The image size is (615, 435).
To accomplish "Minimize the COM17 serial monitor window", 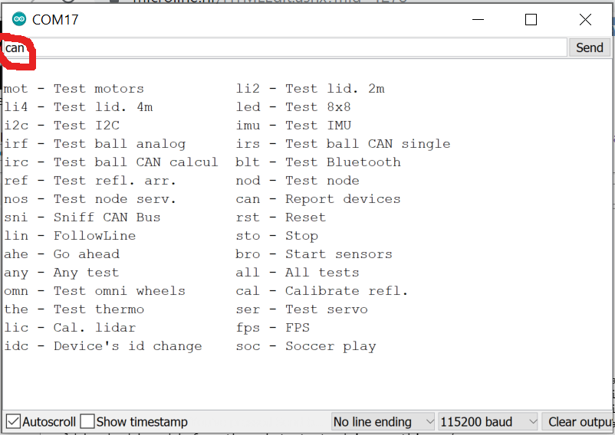I will (475, 20).
